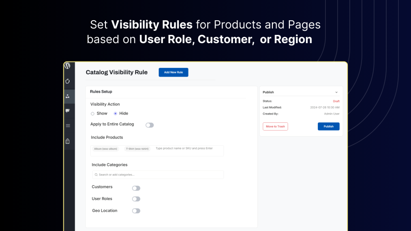The width and height of the screenshot is (411, 231).
Task: Click Move to Trash button
Action: (275, 126)
